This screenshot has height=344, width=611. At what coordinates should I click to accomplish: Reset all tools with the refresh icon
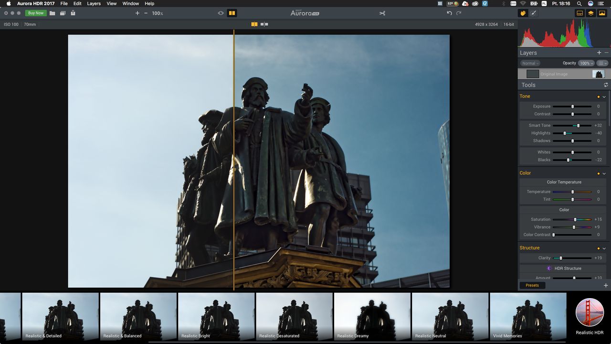point(606,85)
